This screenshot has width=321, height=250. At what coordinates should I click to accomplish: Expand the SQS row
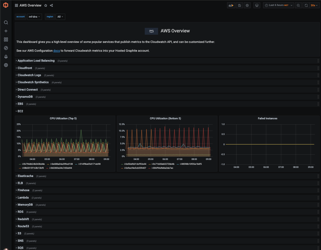[x=20, y=248]
